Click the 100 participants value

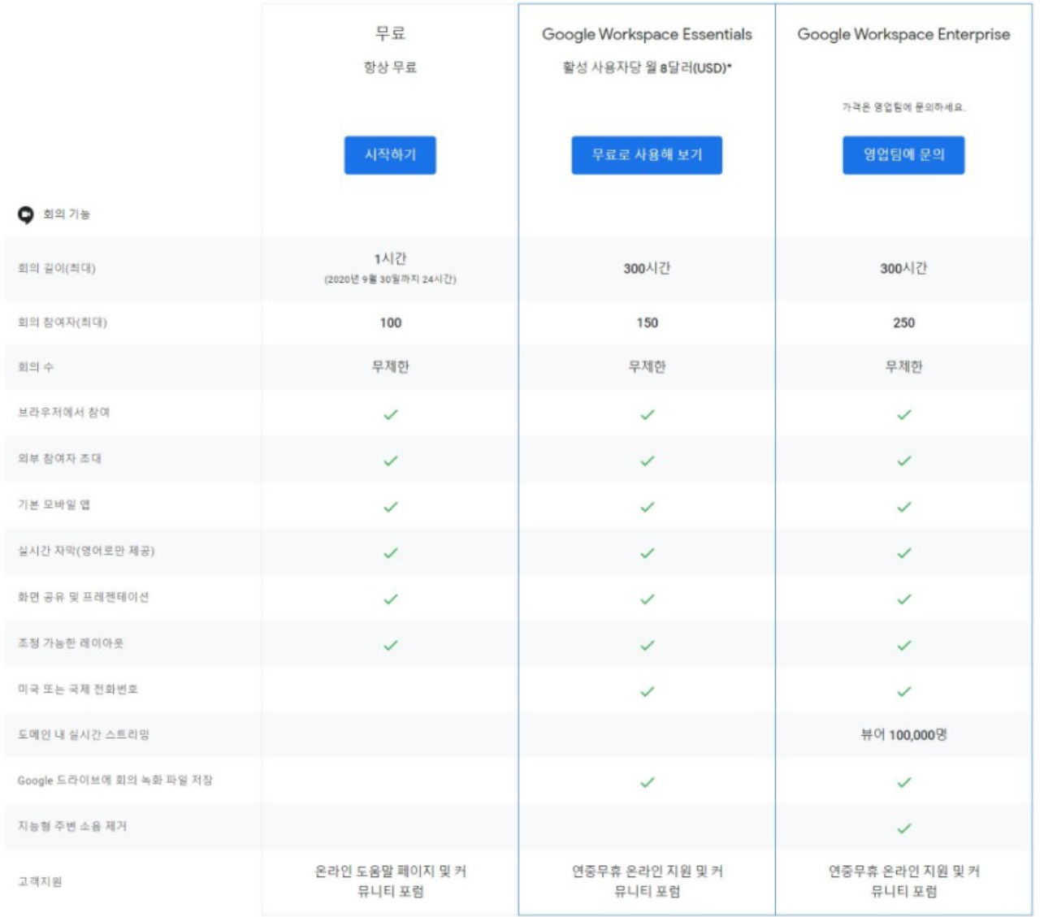click(x=390, y=322)
